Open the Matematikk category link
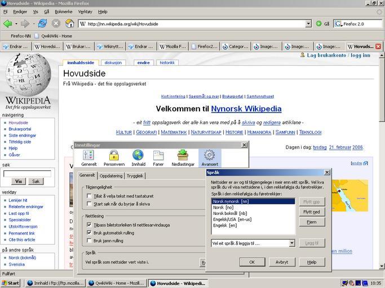This screenshot has height=288, width=385. [174, 132]
